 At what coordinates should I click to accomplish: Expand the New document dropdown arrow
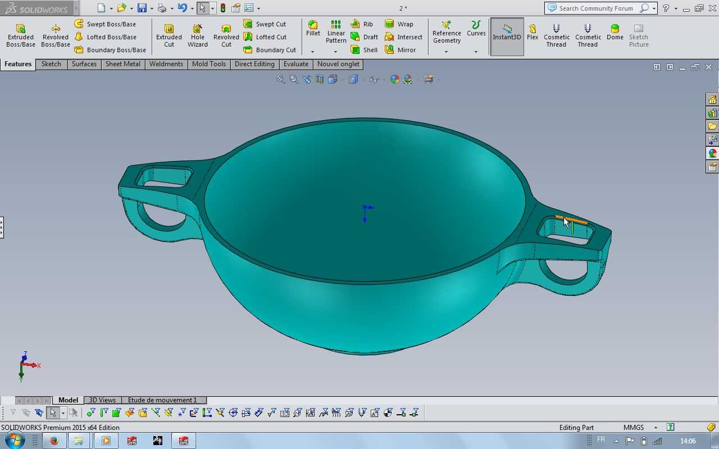point(111,8)
